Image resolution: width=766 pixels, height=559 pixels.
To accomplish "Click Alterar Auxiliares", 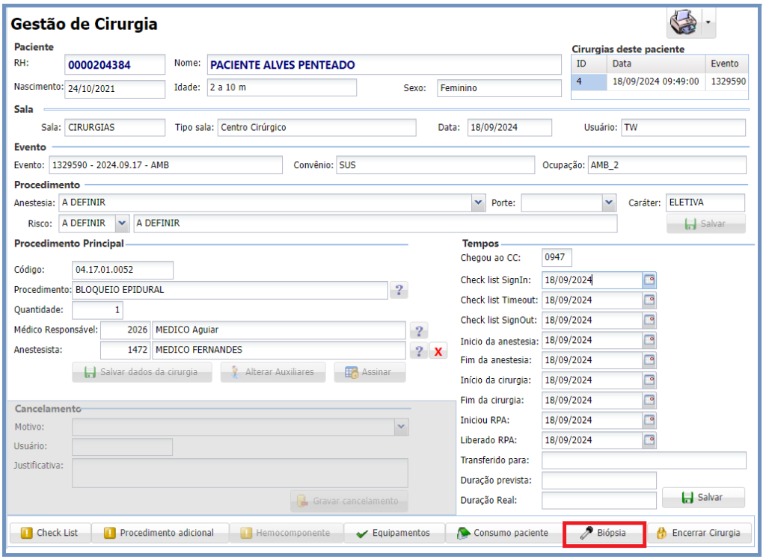I will pos(272,372).
